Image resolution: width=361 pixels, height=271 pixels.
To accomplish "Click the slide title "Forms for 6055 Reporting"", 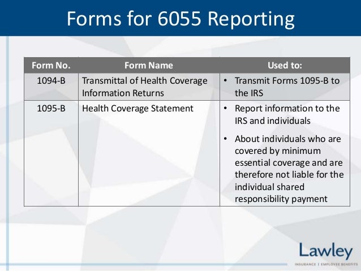I will point(180,19).
